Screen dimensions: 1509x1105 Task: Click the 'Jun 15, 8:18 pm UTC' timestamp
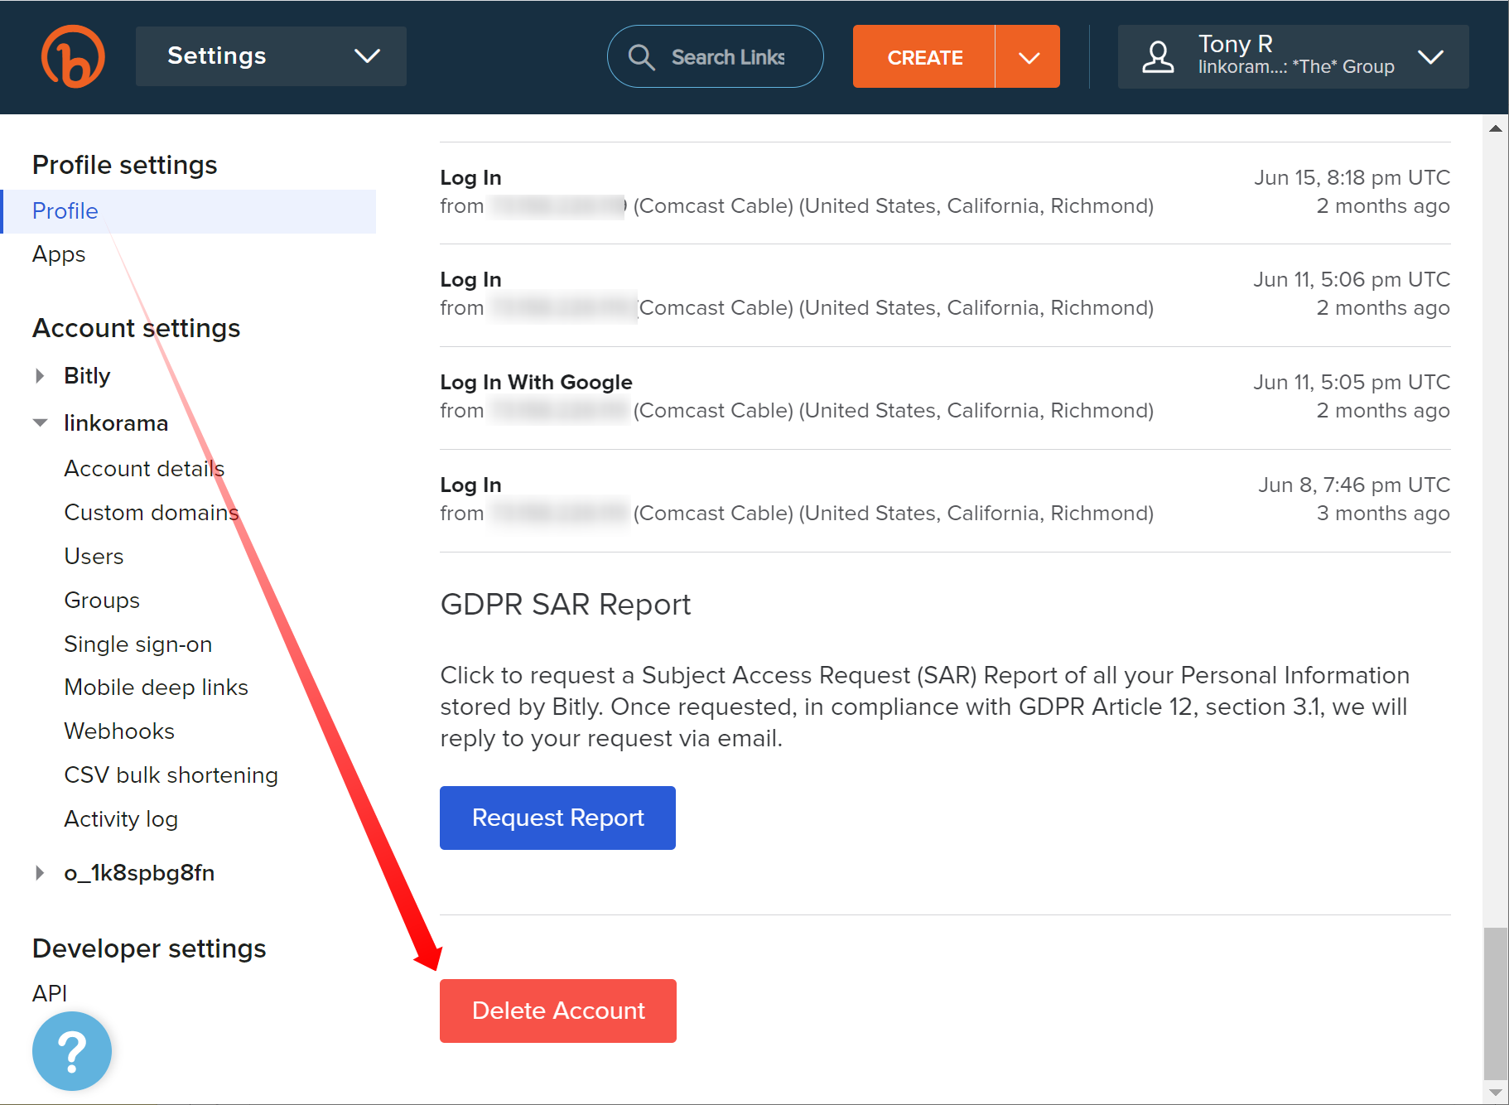[1352, 177]
